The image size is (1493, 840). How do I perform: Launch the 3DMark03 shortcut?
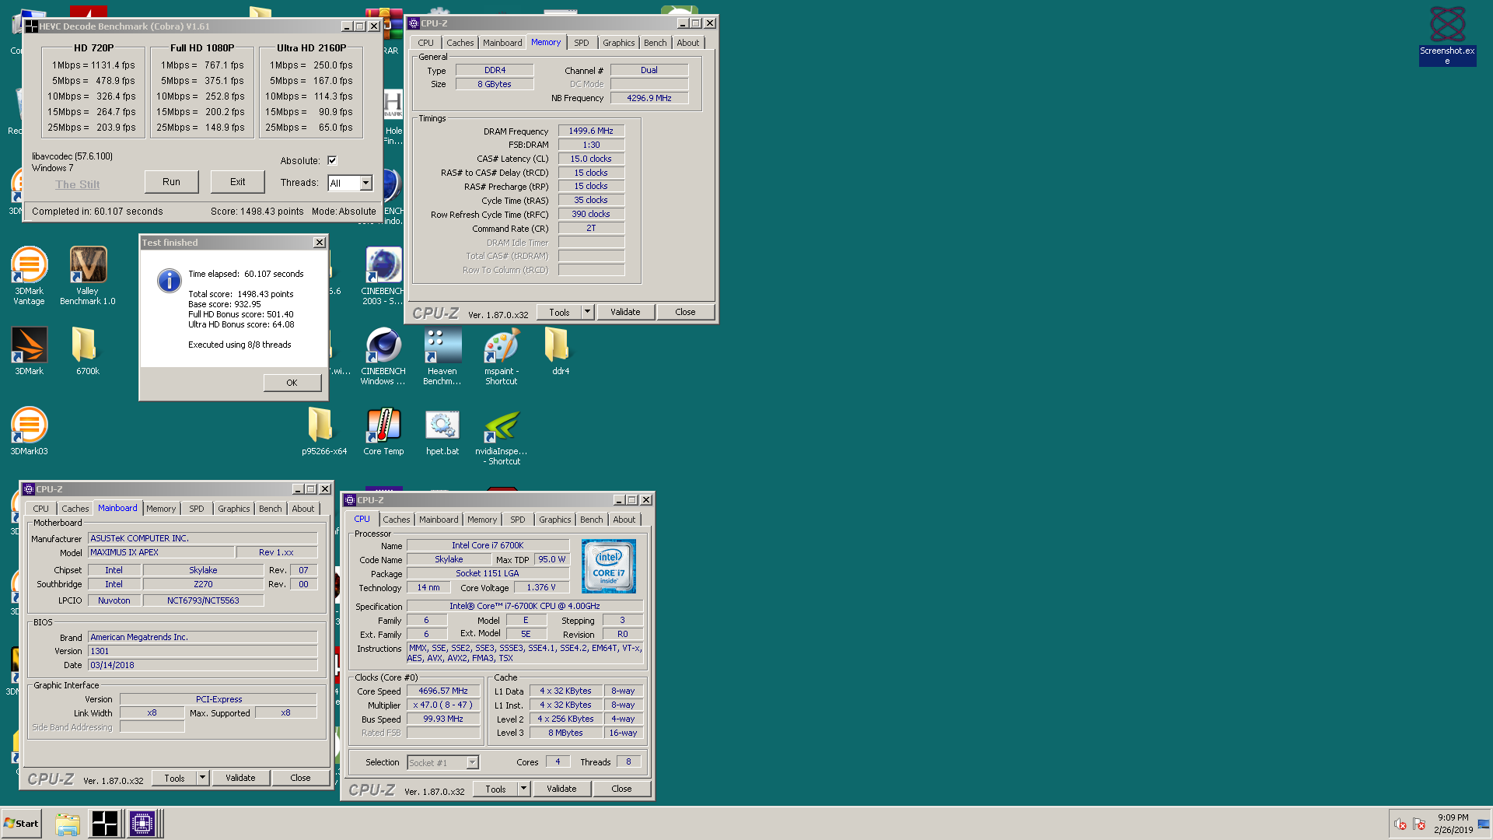tap(29, 431)
